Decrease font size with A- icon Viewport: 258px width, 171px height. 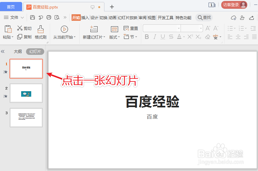(216, 28)
